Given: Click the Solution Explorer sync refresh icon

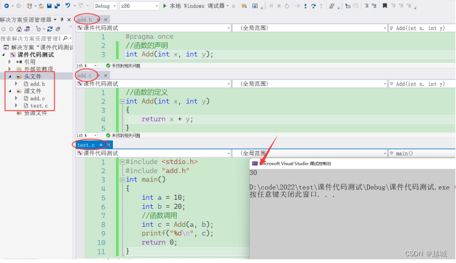Looking at the screenshot, I should click(x=50, y=29).
